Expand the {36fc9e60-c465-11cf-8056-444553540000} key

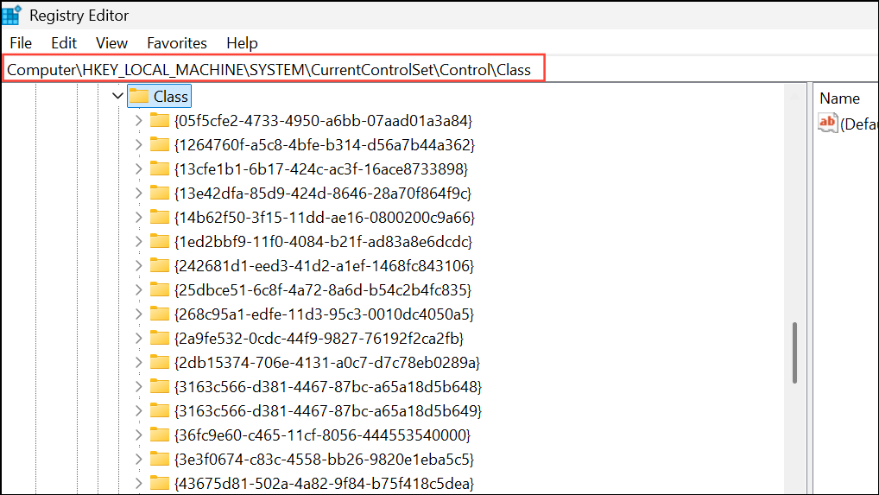(138, 435)
